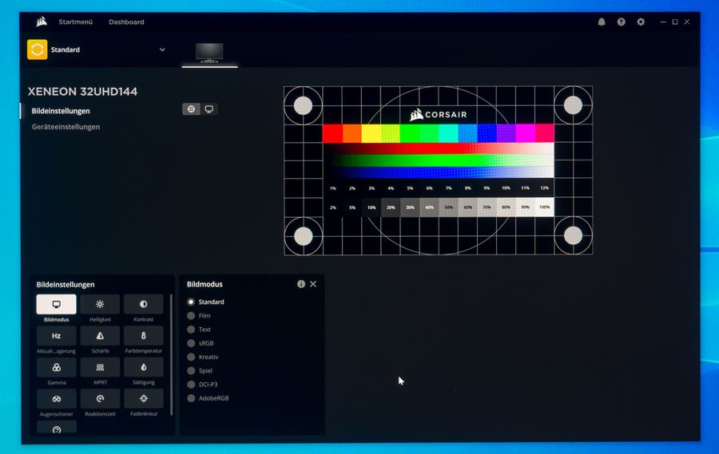Image resolution: width=719 pixels, height=454 pixels.
Task: Open the Sättigung saturation tile
Action: 144,367
